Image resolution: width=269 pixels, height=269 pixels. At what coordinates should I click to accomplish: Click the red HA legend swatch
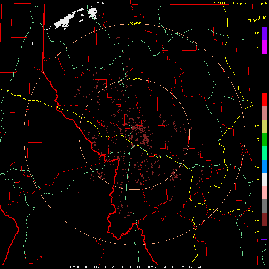point(264,100)
